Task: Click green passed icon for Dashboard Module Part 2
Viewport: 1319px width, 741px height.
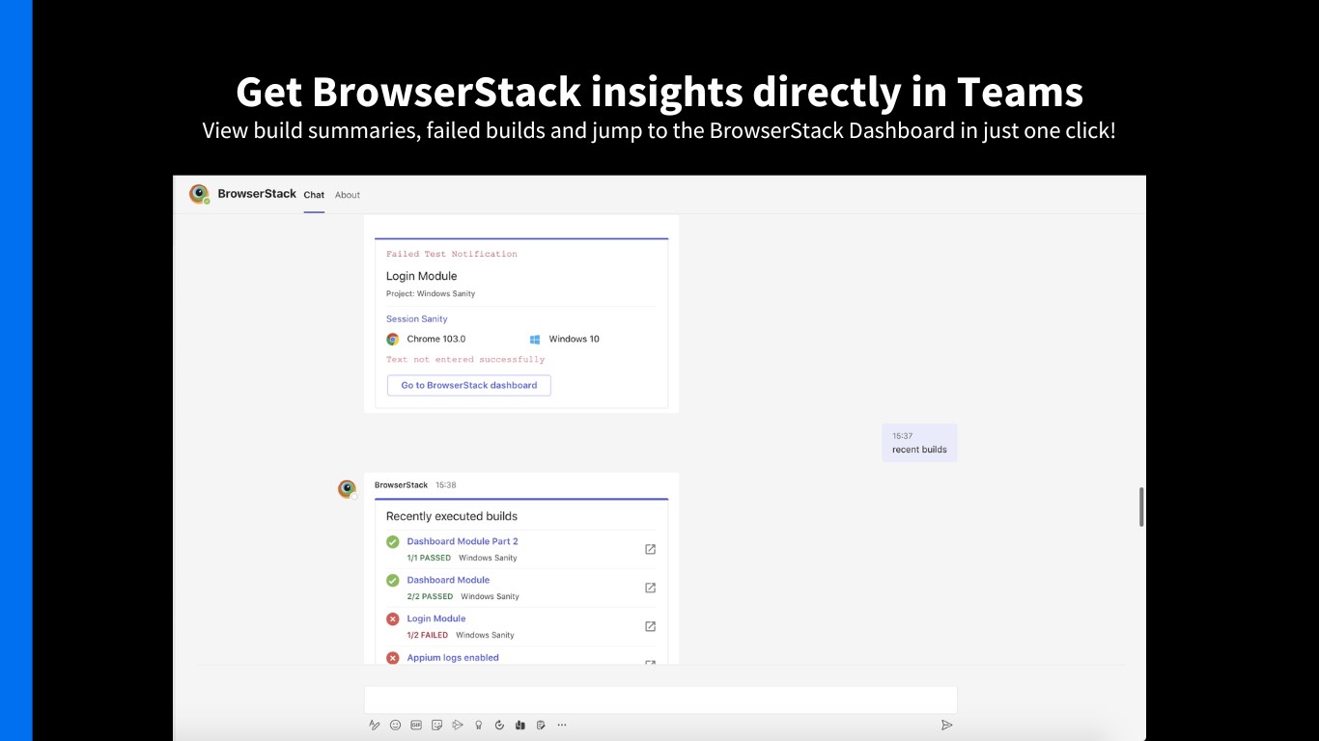Action: click(393, 542)
